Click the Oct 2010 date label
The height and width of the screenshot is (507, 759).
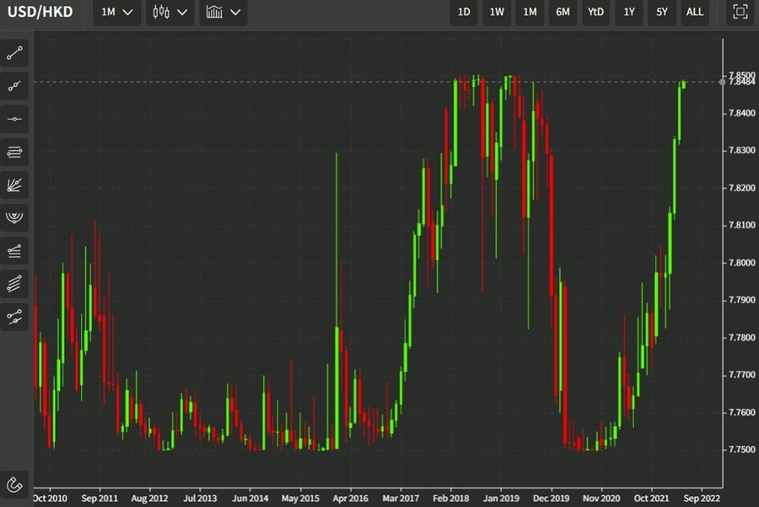coord(50,499)
